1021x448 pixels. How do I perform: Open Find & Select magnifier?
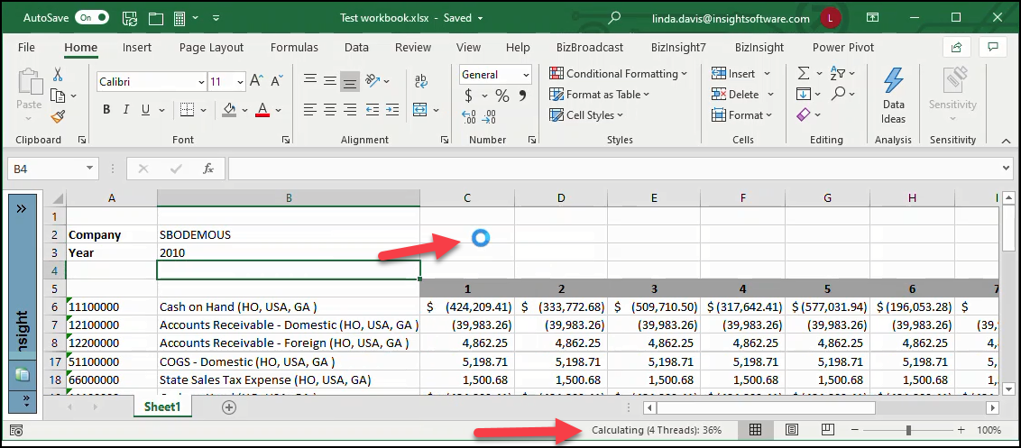[x=839, y=94]
